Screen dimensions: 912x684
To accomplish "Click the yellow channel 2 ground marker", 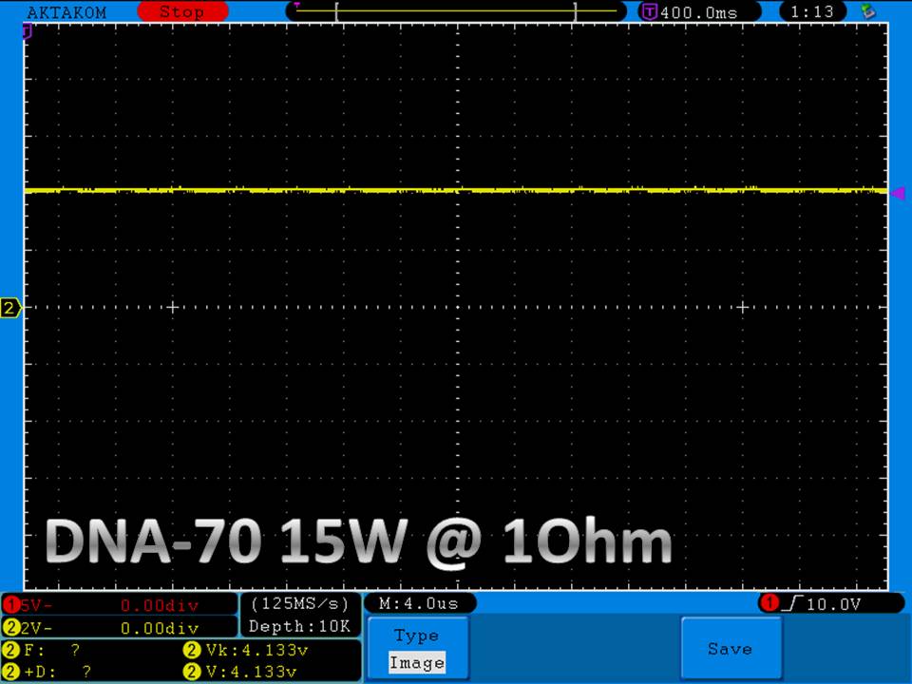I will pyautogui.click(x=11, y=308).
